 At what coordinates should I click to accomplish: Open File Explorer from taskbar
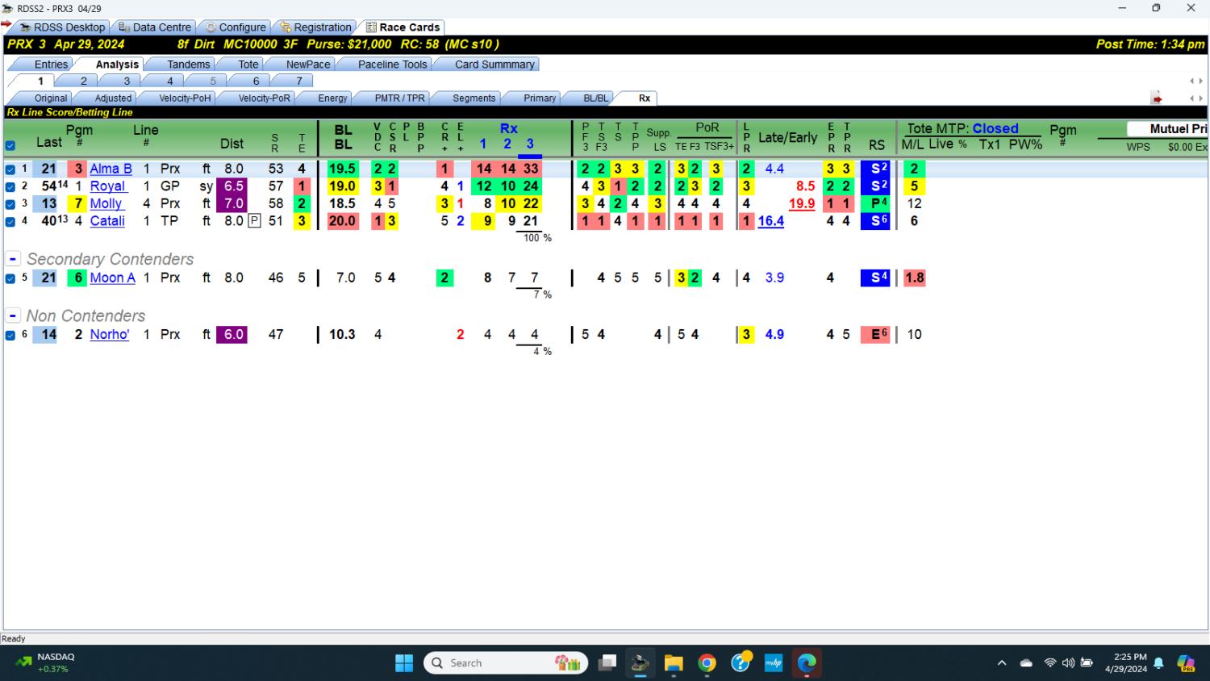(674, 663)
